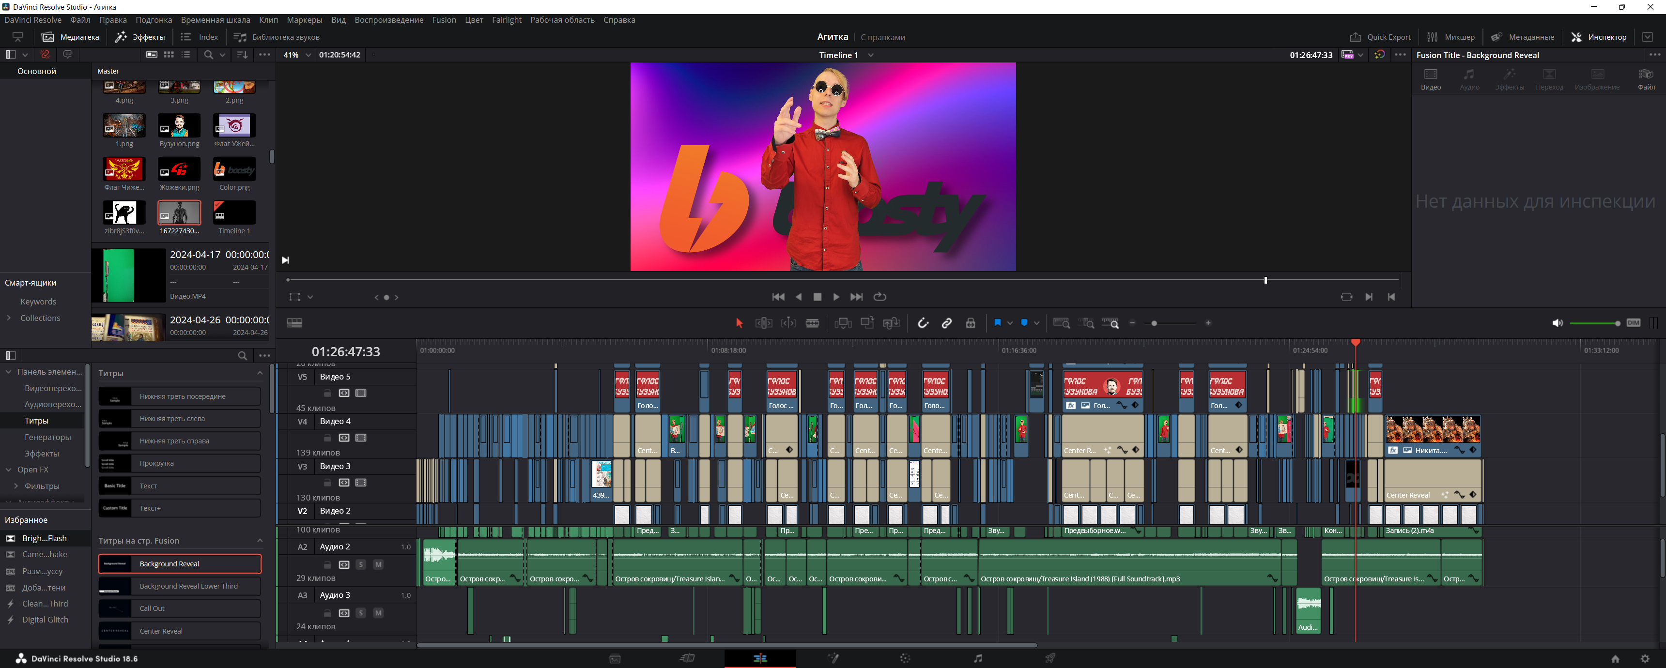Add a blue flag to the clip
The image size is (1666, 668).
[997, 323]
